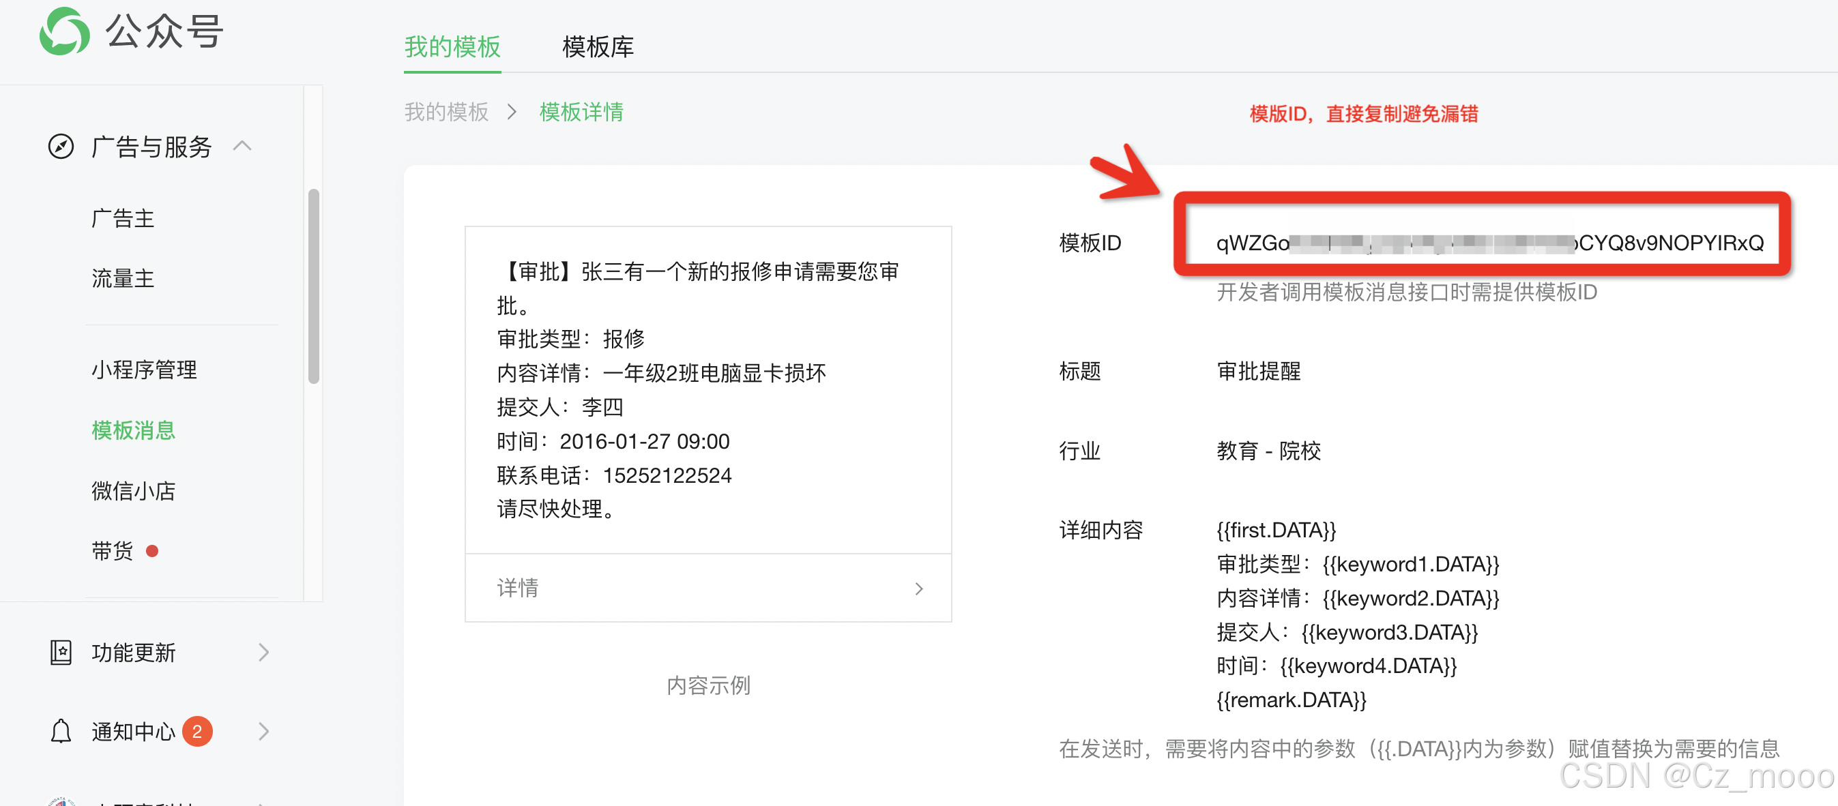Click 模板消息 sidebar item

point(134,430)
